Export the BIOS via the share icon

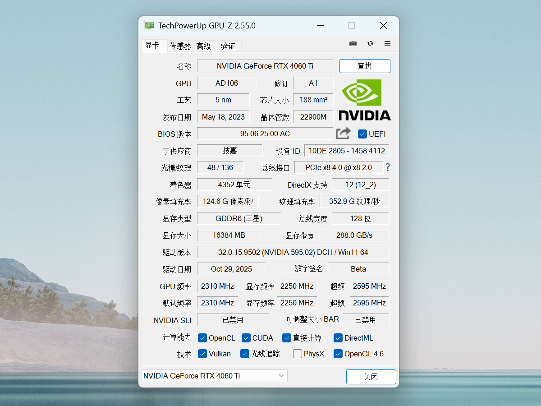[343, 134]
